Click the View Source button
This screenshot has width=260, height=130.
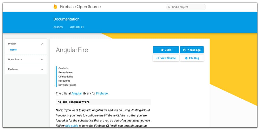pos(166,58)
